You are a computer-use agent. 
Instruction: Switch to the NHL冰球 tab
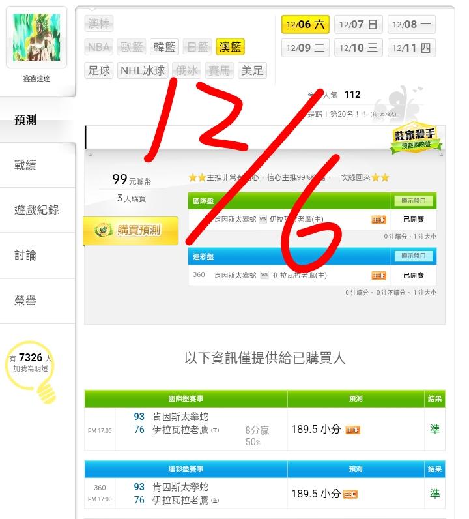[x=143, y=70]
